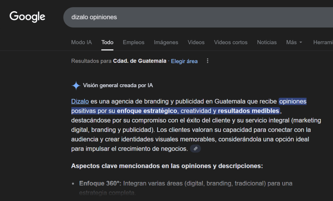Click the blue AI sparkle icon
This screenshot has width=333, height=201.
pos(76,86)
